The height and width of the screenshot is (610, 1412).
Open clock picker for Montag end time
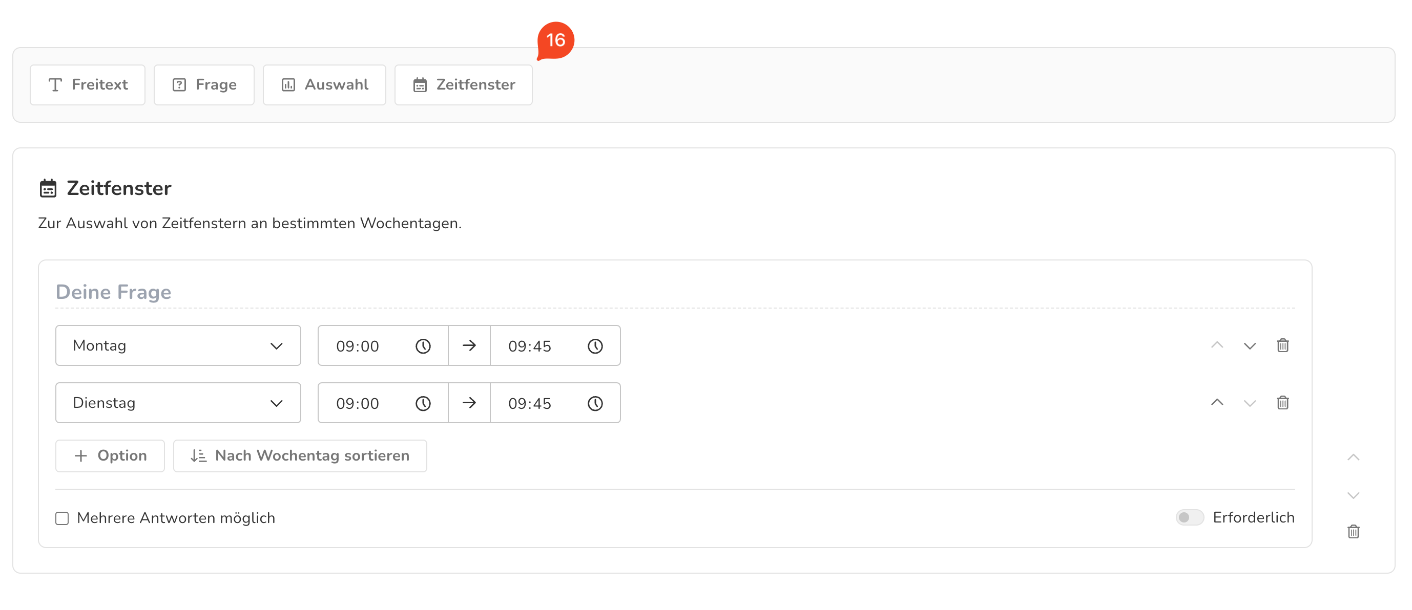(x=595, y=346)
